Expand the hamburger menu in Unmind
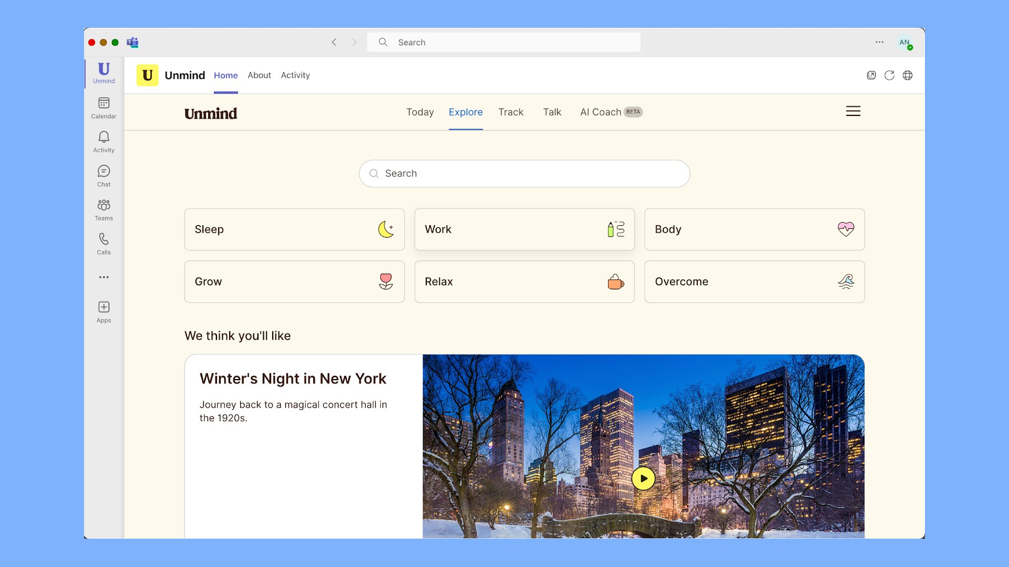Screen dimensions: 1009x567 coord(853,111)
